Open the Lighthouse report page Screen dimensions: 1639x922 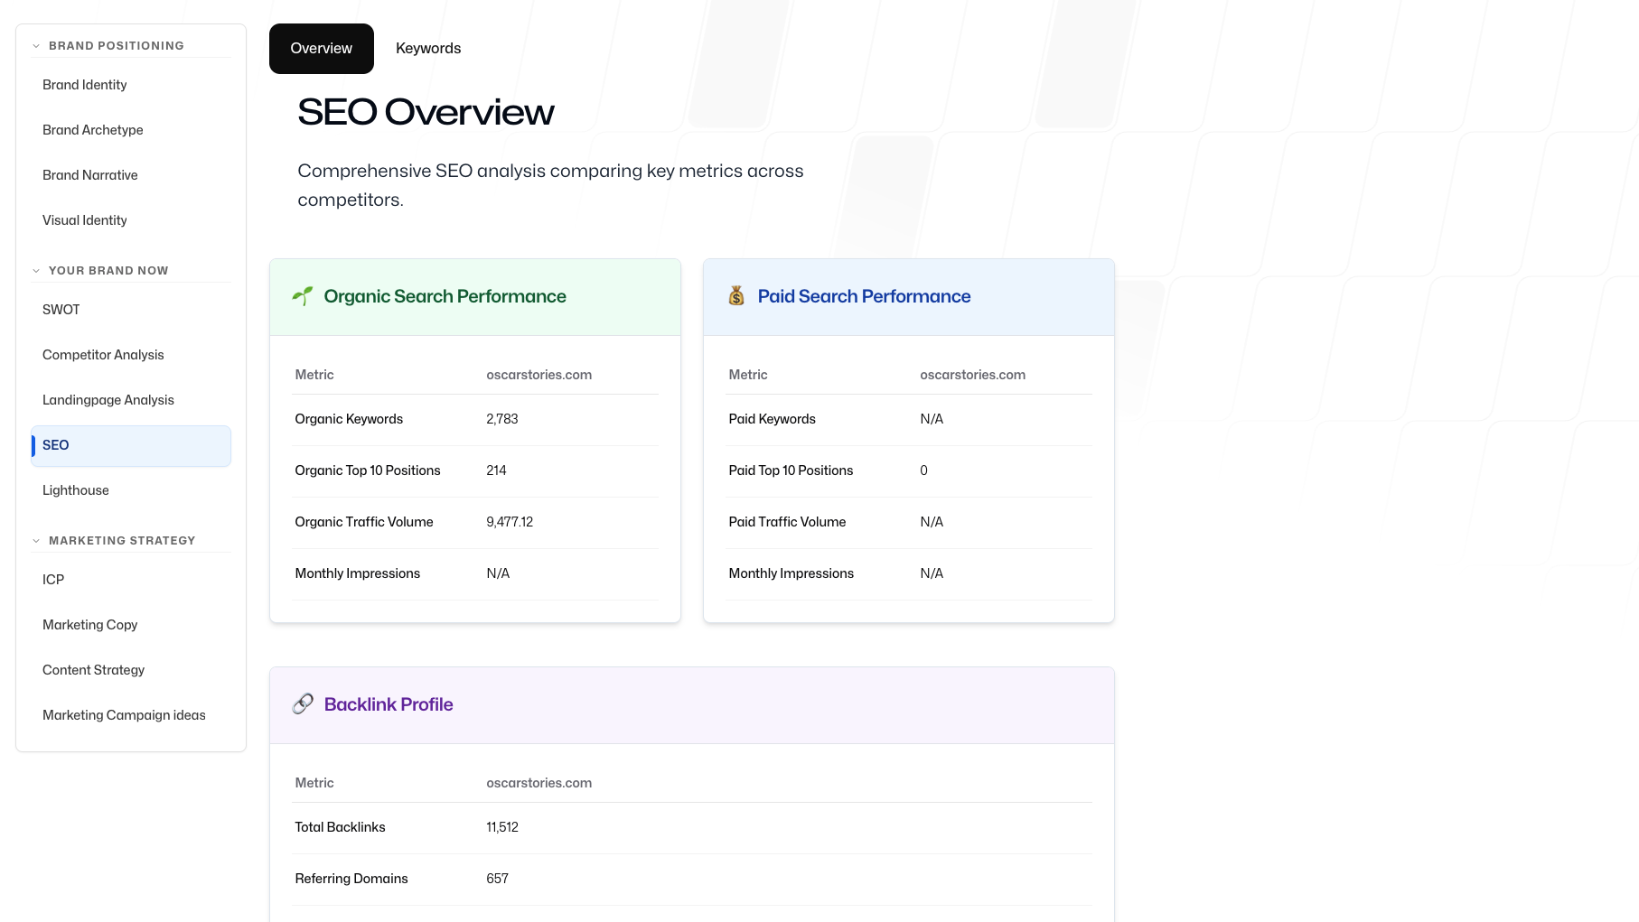click(x=76, y=490)
